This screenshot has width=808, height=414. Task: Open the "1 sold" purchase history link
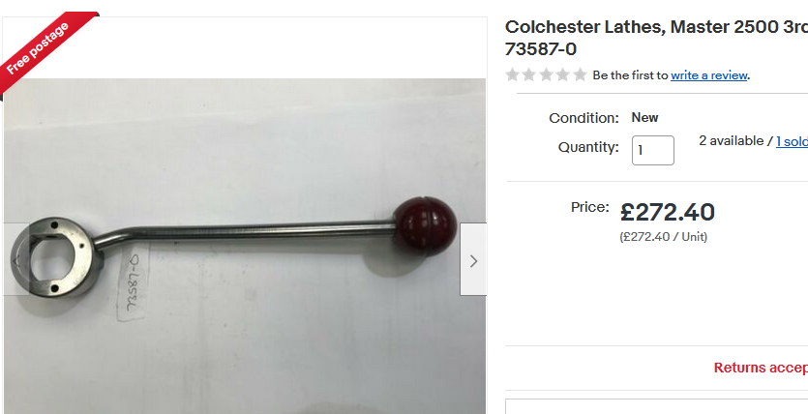point(792,141)
